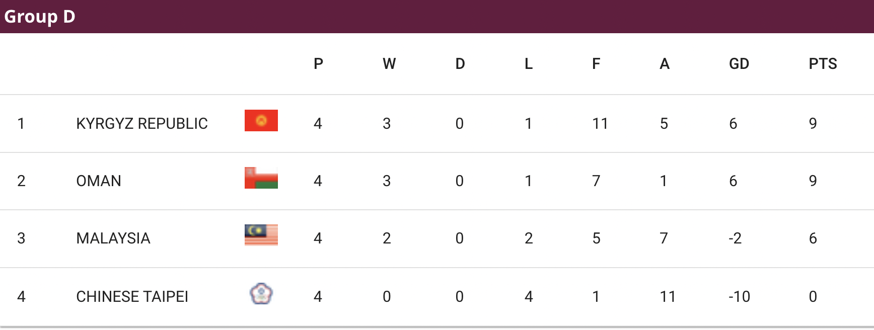874x330 pixels.
Task: Click the Chinese Taipei emblem icon
Action: coord(261,294)
